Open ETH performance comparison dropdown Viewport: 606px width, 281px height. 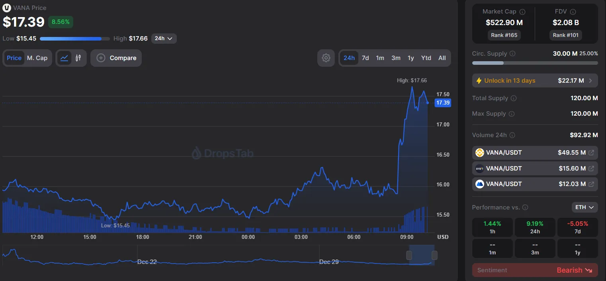click(584, 207)
